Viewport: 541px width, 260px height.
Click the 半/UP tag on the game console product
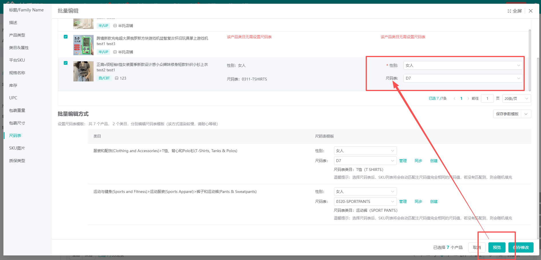tap(103, 52)
